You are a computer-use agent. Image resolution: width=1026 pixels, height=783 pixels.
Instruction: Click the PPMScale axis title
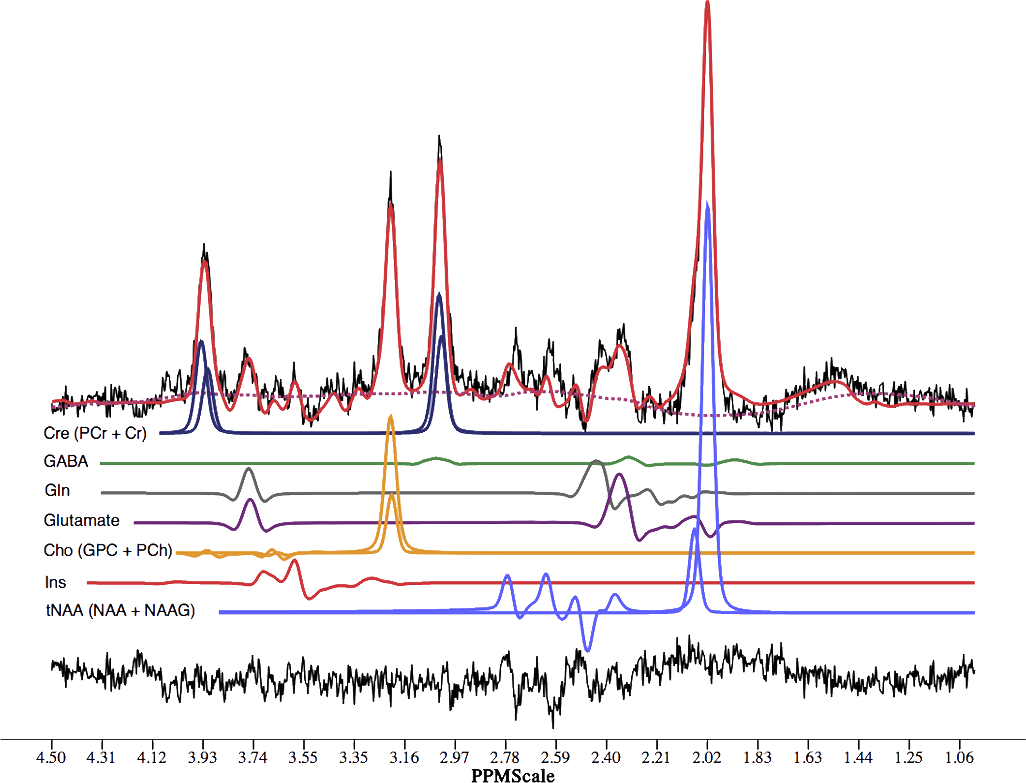click(x=513, y=776)
